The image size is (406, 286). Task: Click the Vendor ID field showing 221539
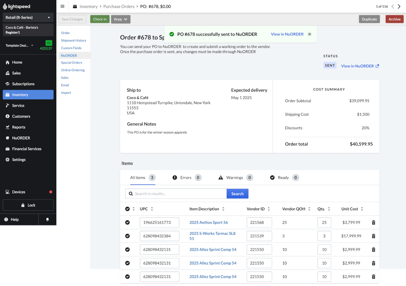tap(259, 236)
